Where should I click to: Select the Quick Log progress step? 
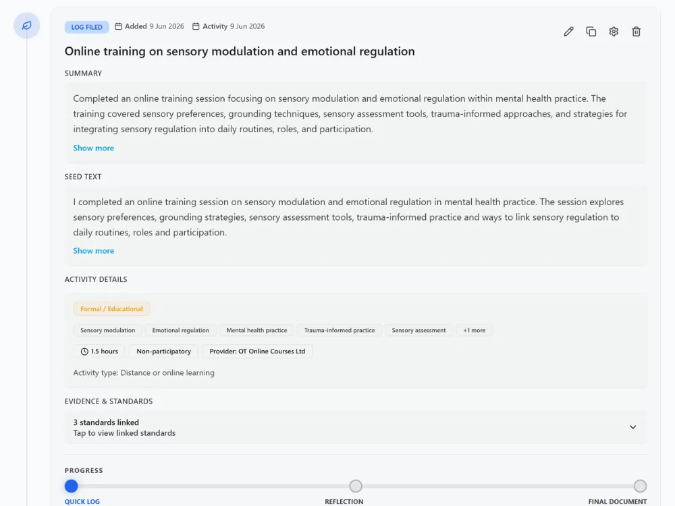click(71, 486)
